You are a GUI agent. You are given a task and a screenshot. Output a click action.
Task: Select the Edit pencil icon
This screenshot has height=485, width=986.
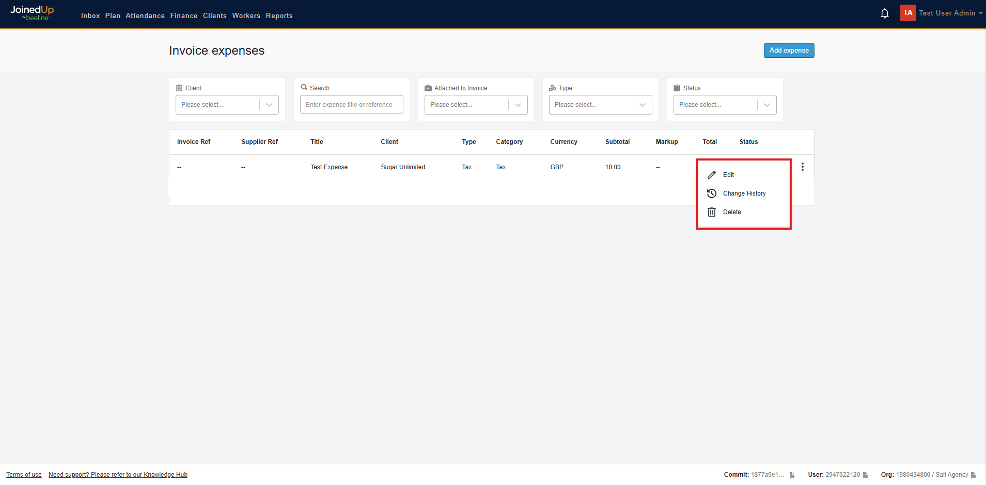click(x=712, y=174)
